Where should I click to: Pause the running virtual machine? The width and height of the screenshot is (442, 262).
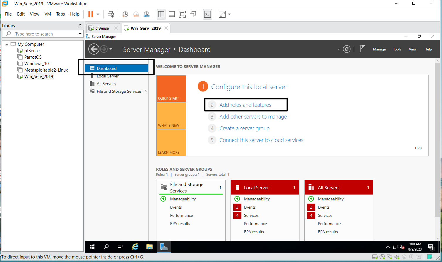click(x=91, y=14)
